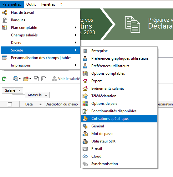Click the Options comptables map icon

tap(85, 73)
